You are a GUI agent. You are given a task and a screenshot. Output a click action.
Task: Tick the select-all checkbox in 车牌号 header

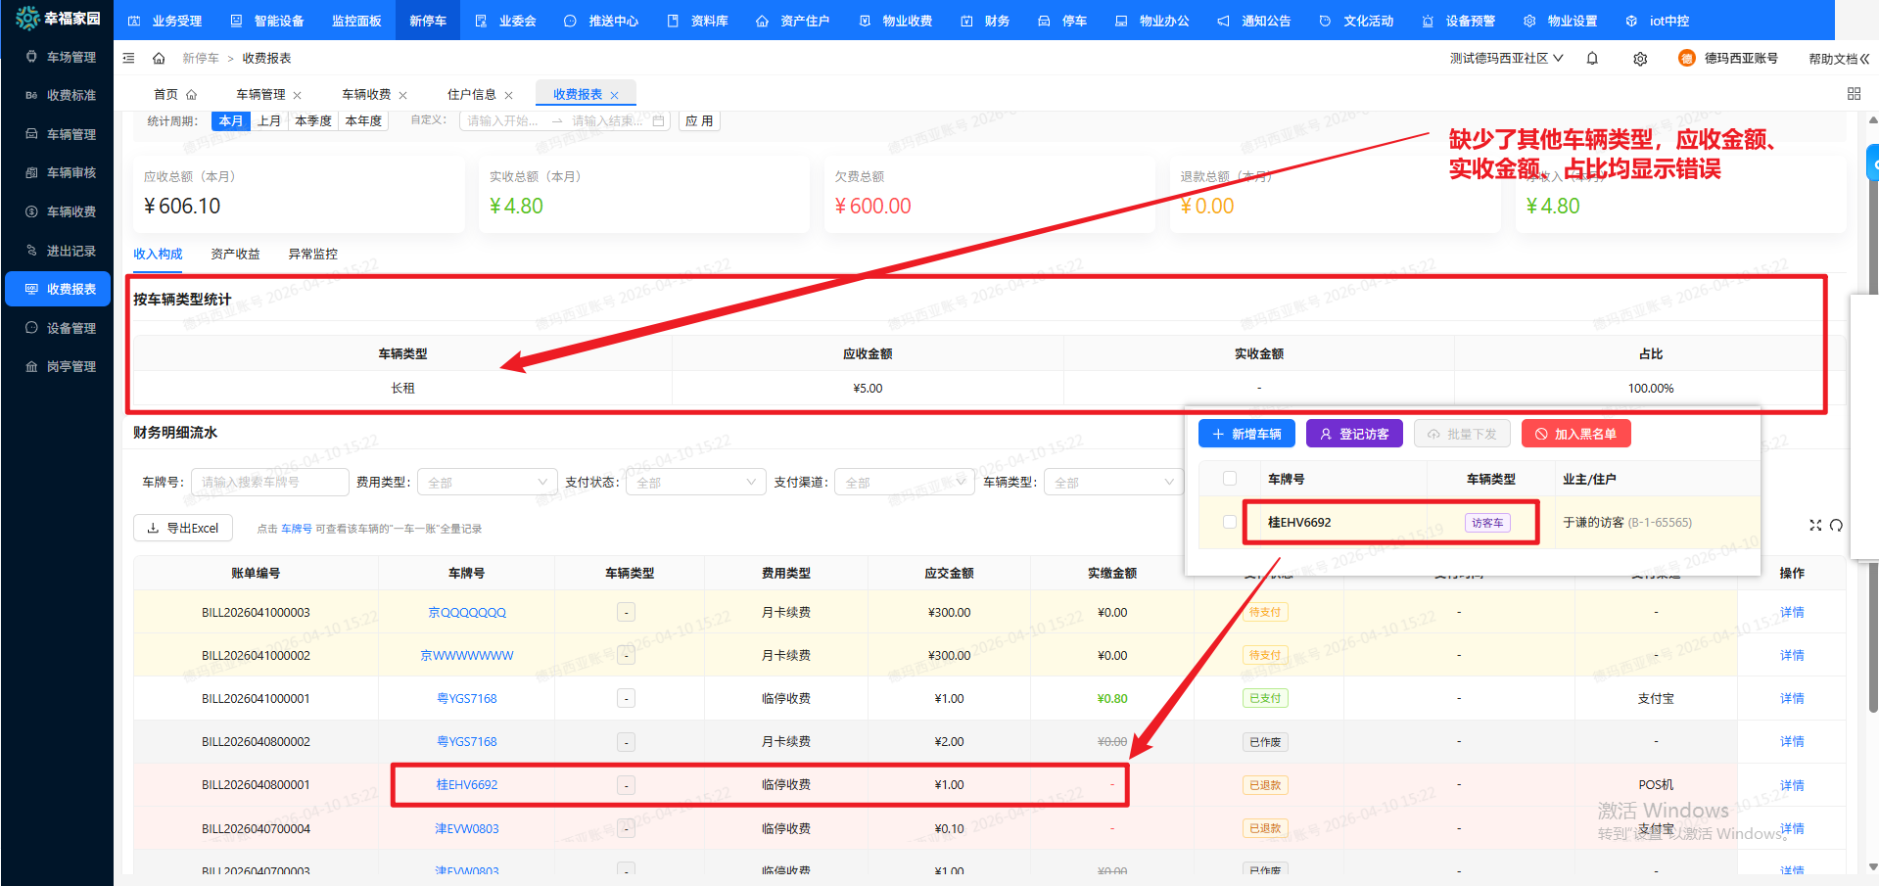(1230, 479)
